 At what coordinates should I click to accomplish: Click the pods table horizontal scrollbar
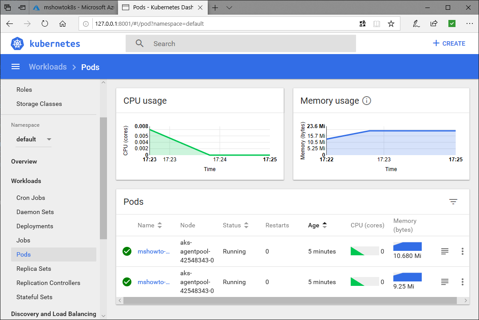pos(290,300)
